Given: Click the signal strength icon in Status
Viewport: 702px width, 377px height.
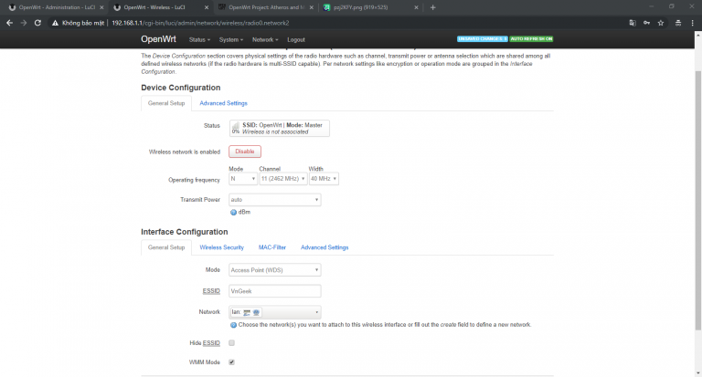Looking at the screenshot, I should pos(236,128).
